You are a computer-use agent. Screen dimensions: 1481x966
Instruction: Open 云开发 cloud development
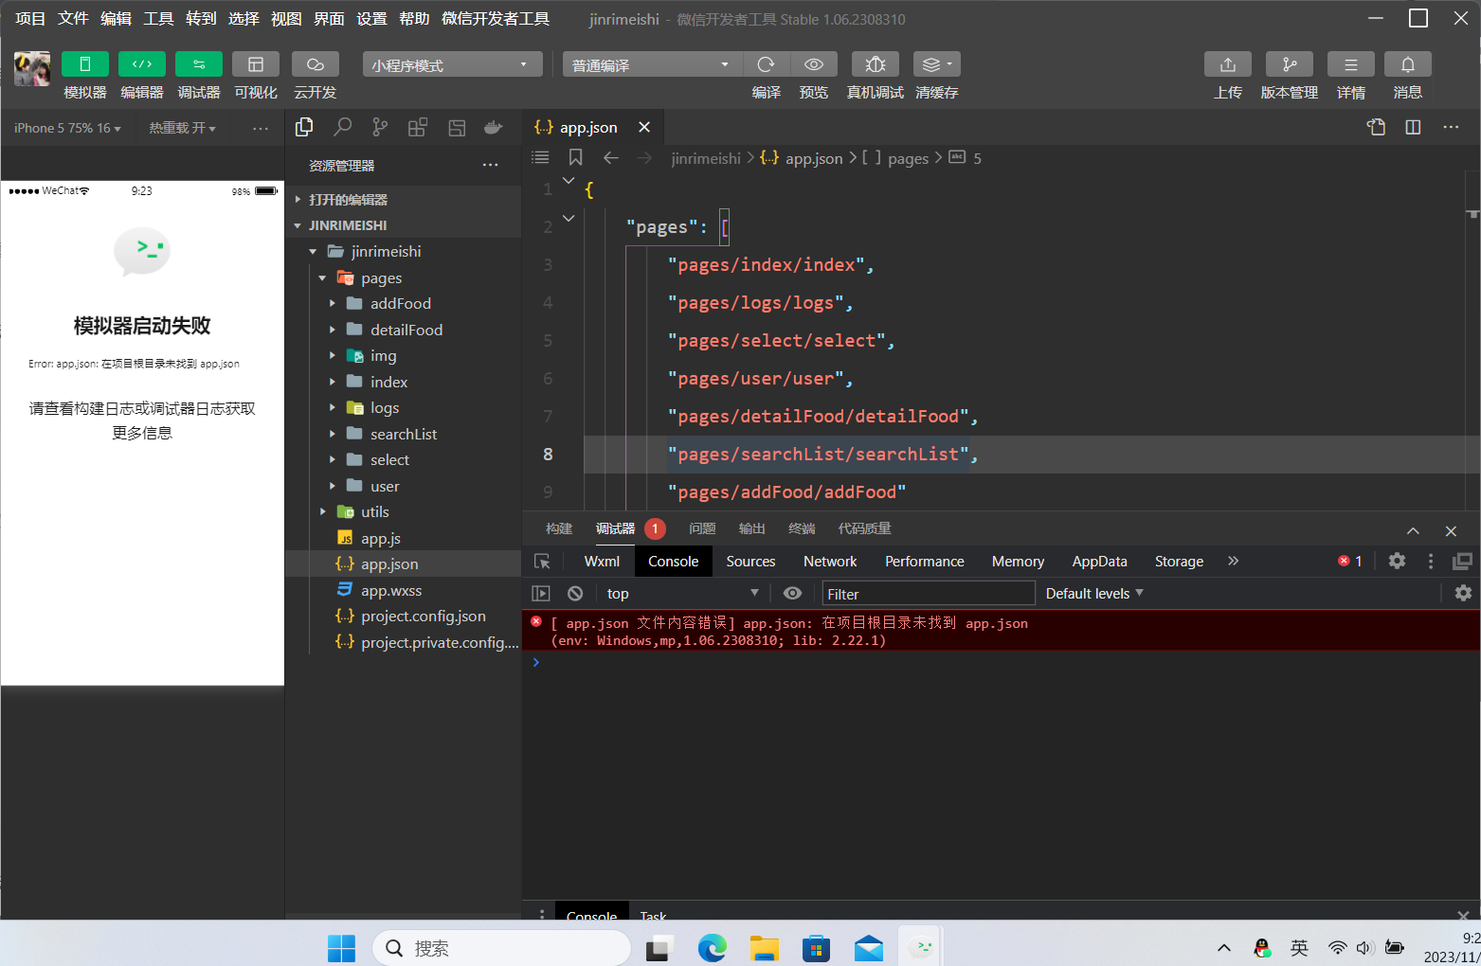(316, 64)
